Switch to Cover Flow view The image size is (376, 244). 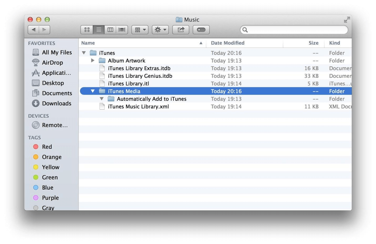point(122,30)
